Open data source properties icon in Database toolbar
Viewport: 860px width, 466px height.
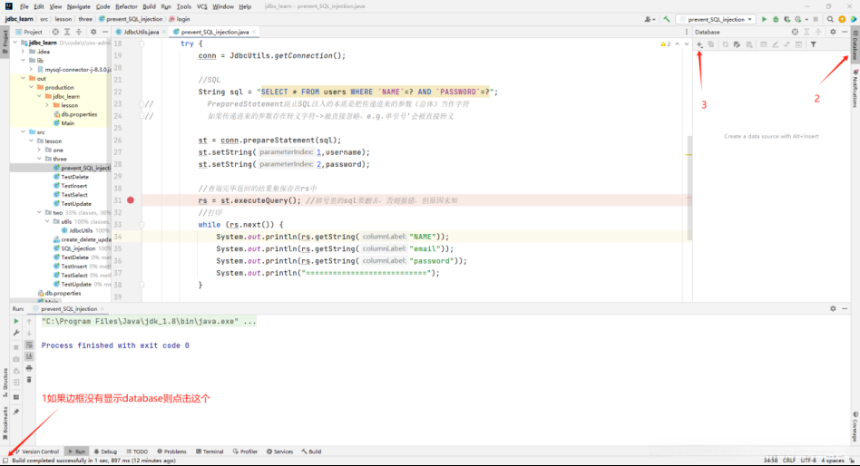(737, 44)
